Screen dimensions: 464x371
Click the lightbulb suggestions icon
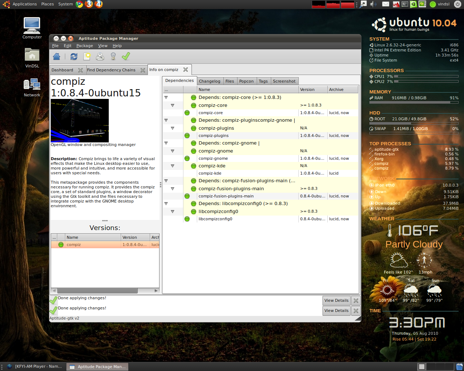[113, 57]
